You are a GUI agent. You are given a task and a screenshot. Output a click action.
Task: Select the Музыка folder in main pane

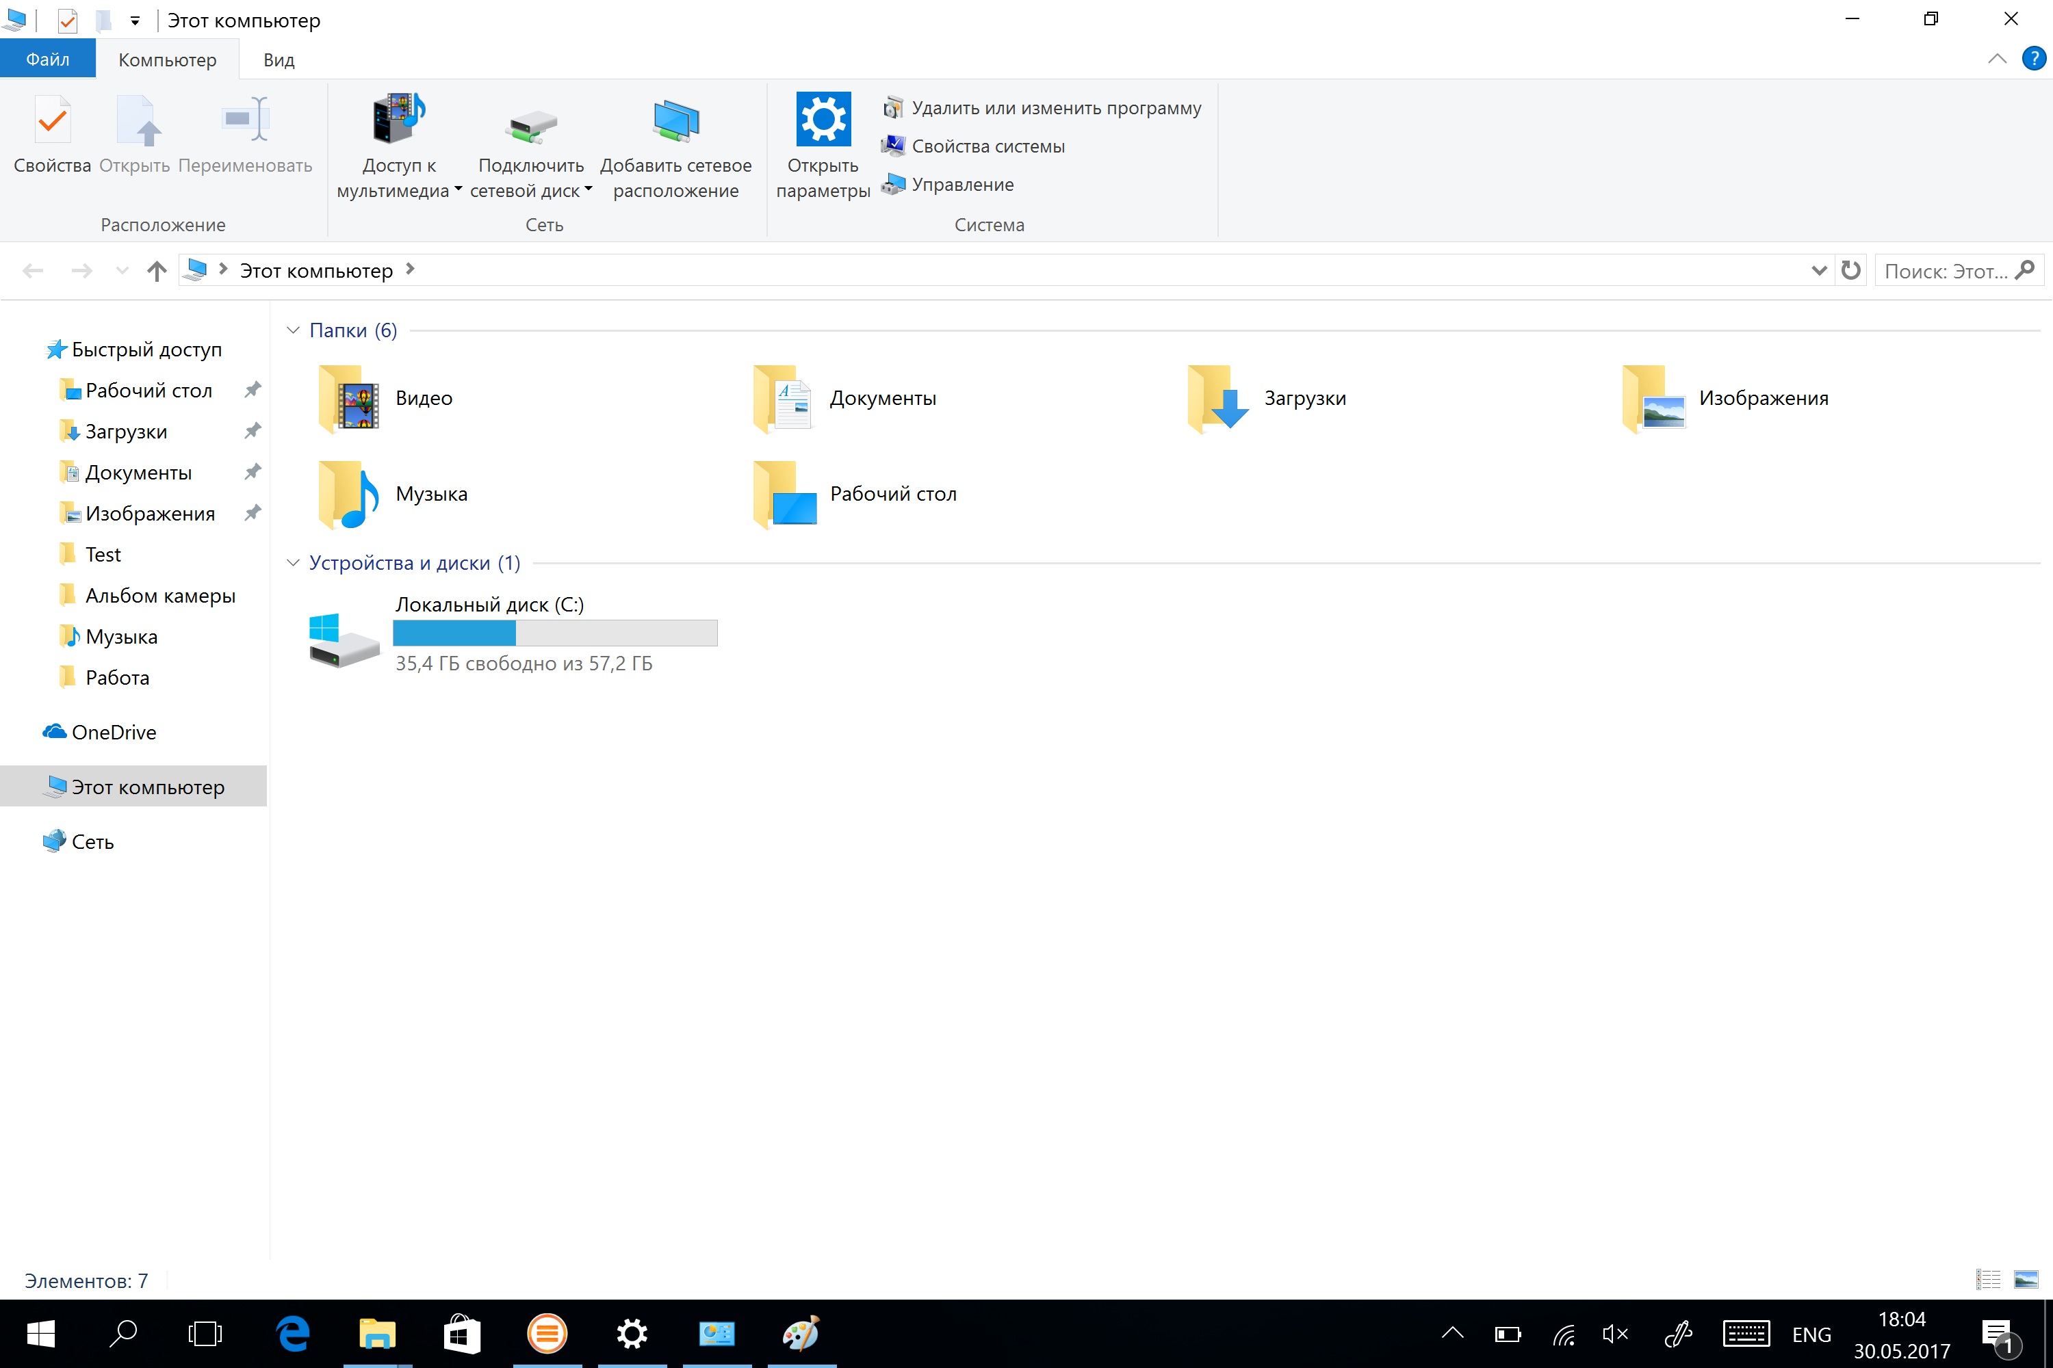393,495
